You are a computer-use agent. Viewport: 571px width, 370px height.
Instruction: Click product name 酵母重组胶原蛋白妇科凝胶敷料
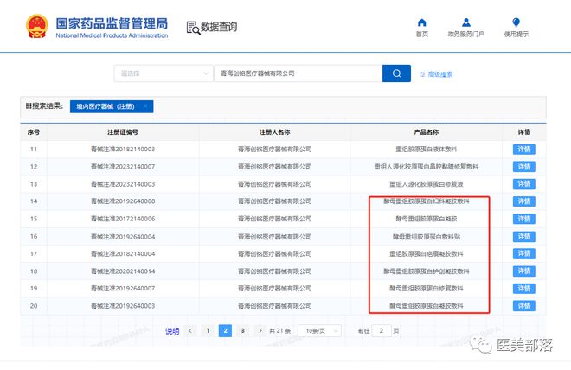tap(426, 201)
